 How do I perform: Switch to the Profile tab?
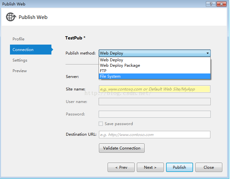pos(18,39)
